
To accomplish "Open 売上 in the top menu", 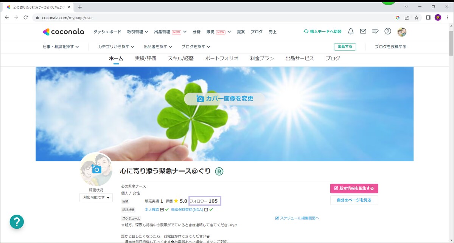I will tap(272, 32).
